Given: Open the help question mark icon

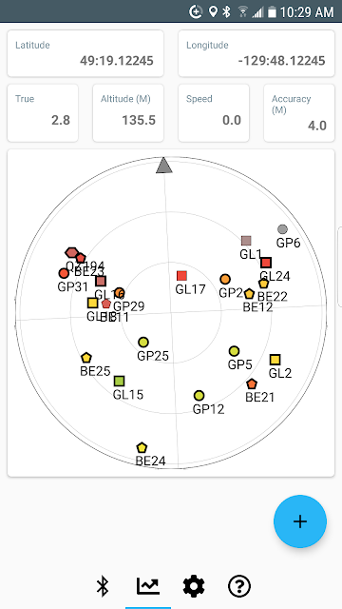Looking at the screenshot, I should pos(239,586).
